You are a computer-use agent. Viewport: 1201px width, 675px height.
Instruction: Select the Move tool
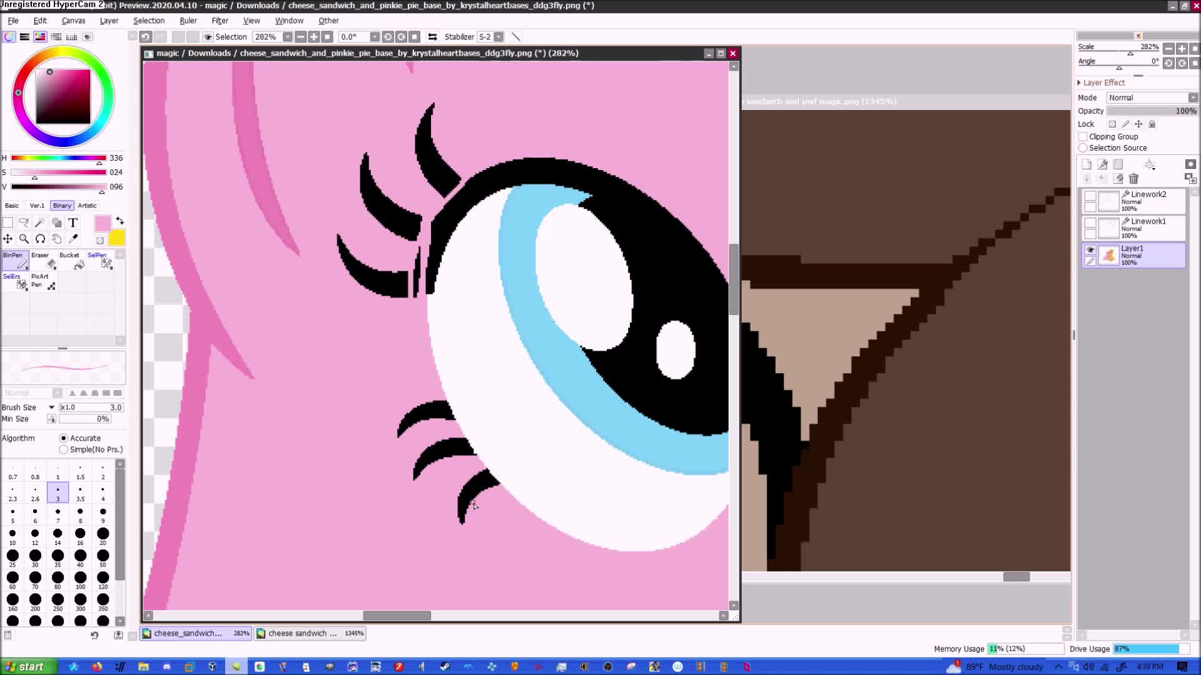click(8, 239)
